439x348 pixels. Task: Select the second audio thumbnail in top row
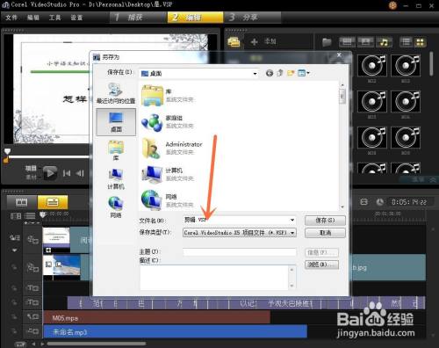click(406, 65)
